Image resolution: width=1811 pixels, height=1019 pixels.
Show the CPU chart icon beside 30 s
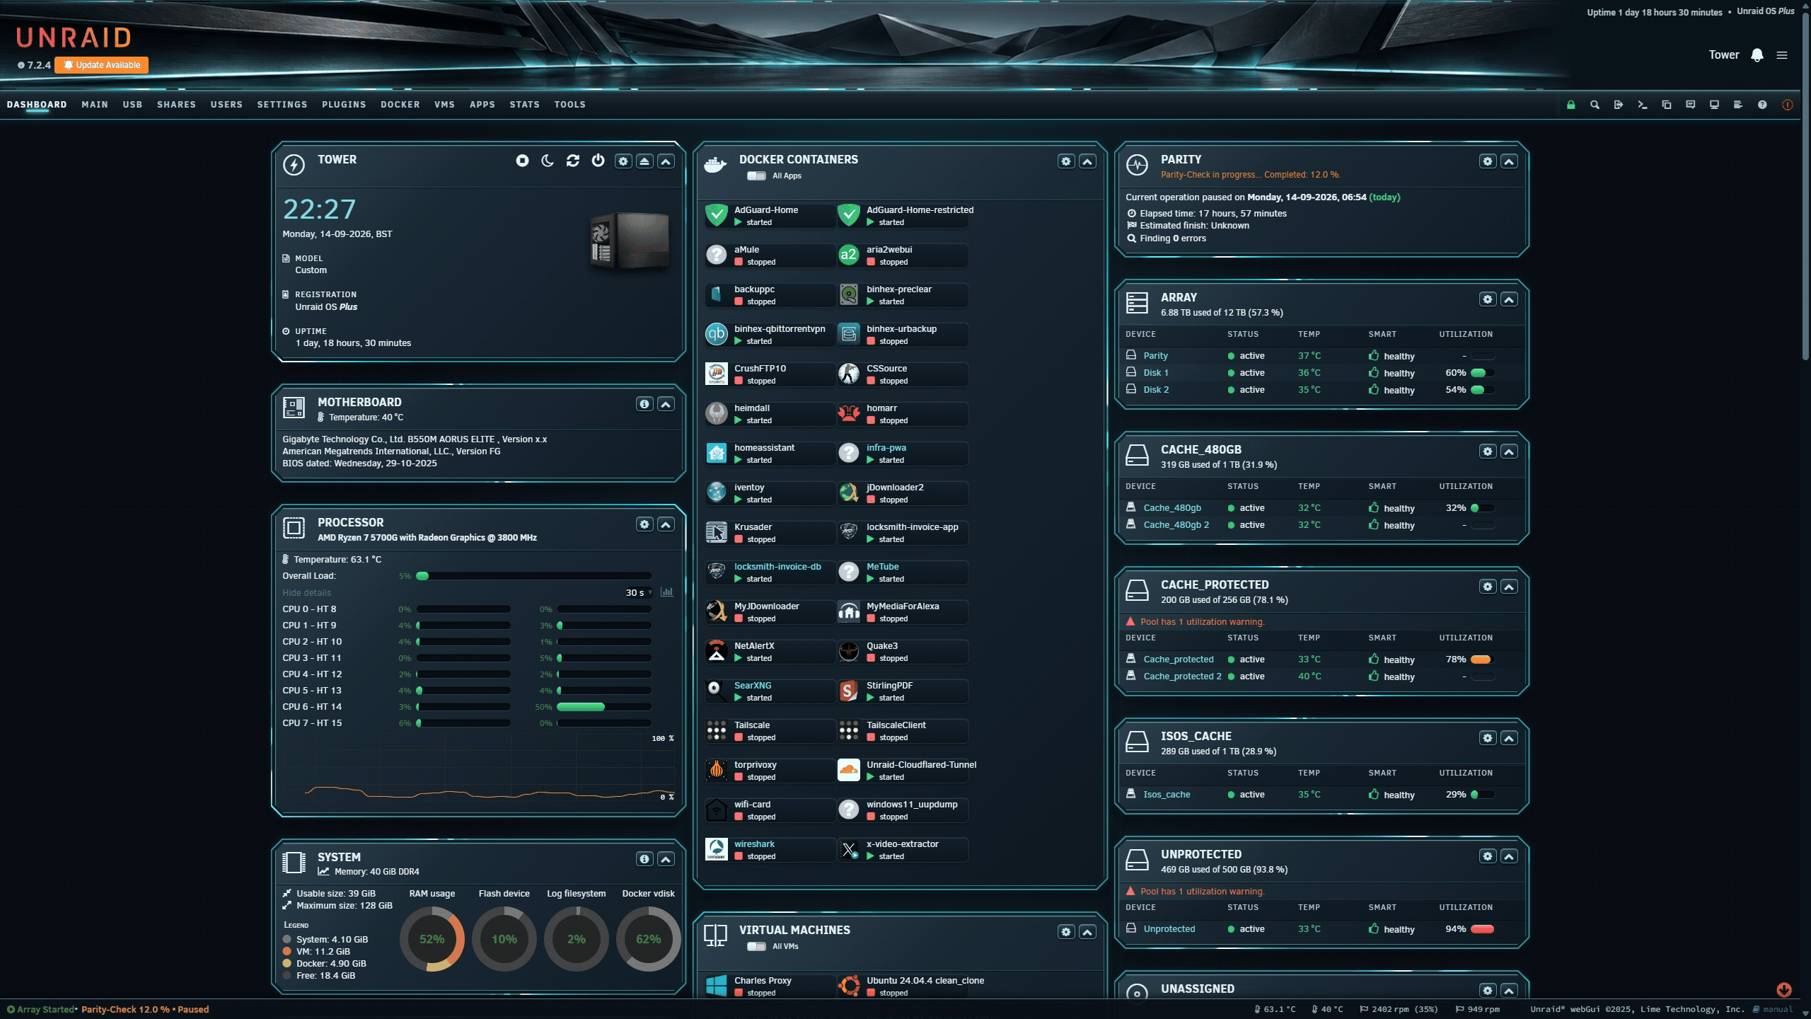(x=667, y=592)
